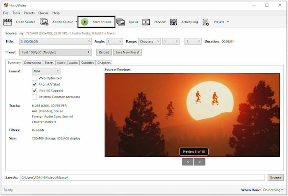The image size is (288, 196).
Task: Click the Activity Log icon
Action: tap(173, 22)
